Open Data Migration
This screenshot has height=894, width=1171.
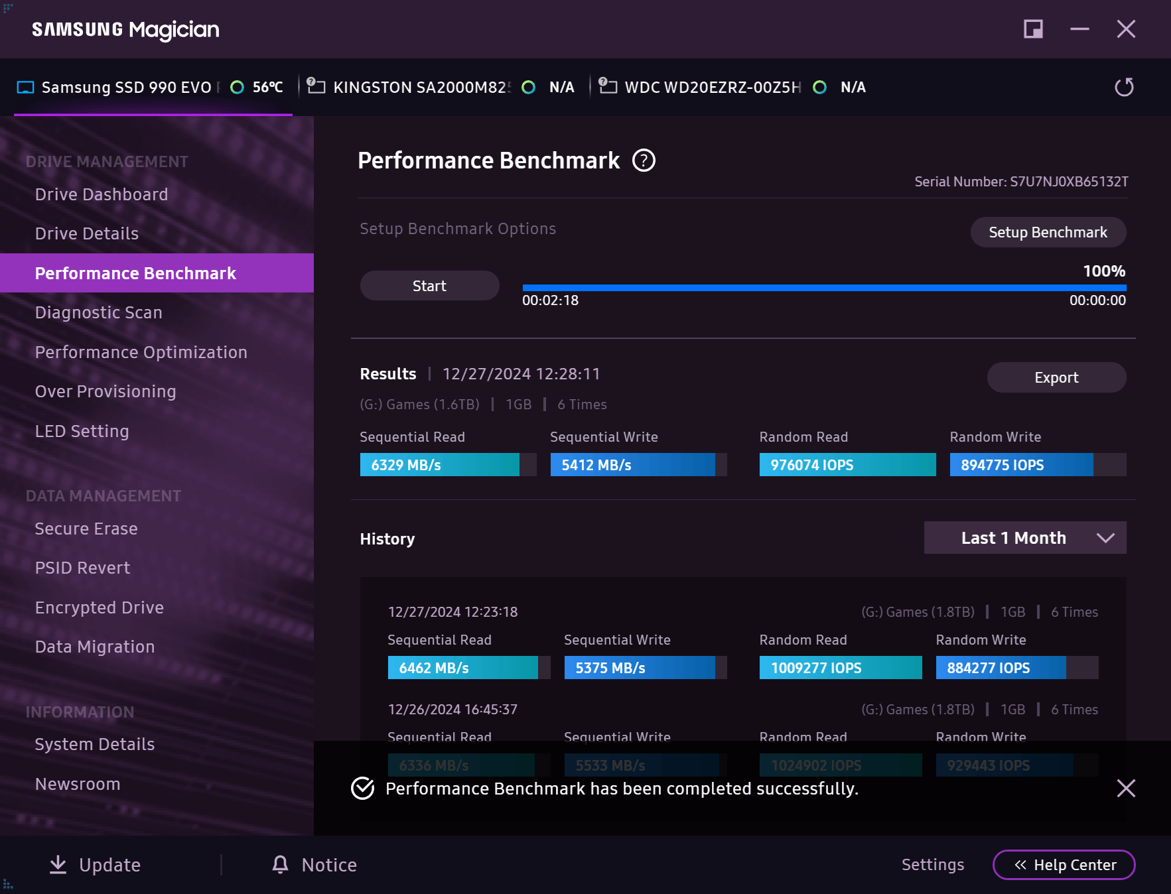95,647
